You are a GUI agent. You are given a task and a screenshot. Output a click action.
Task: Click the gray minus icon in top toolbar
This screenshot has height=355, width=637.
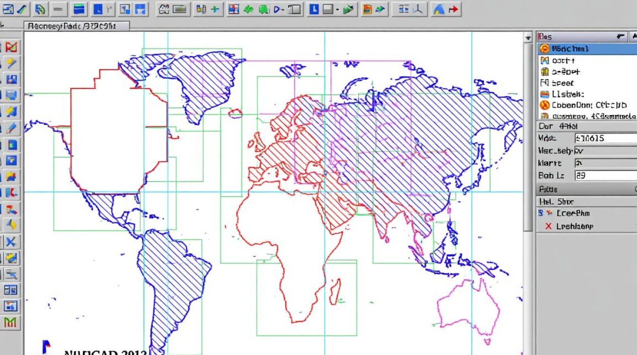tap(58, 9)
